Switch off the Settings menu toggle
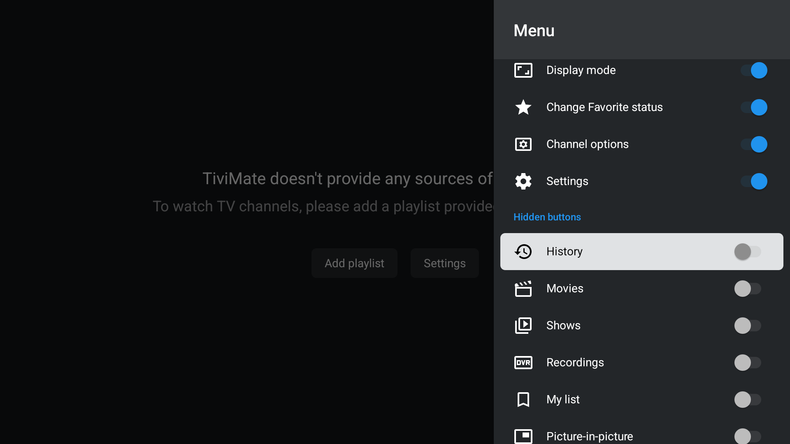Image resolution: width=790 pixels, height=444 pixels. pyautogui.click(x=754, y=181)
